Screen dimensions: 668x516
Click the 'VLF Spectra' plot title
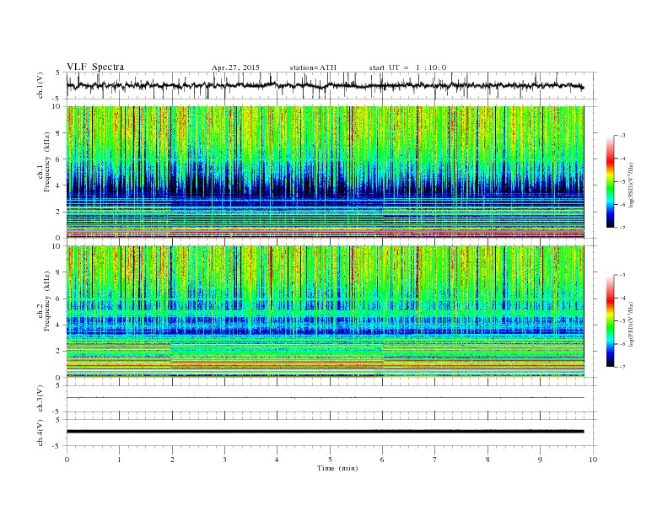click(x=95, y=67)
